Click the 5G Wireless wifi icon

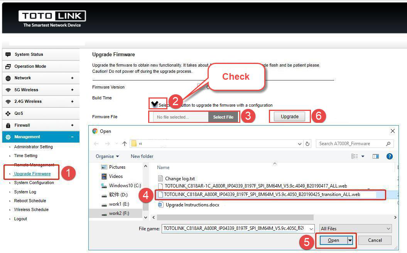(8, 90)
